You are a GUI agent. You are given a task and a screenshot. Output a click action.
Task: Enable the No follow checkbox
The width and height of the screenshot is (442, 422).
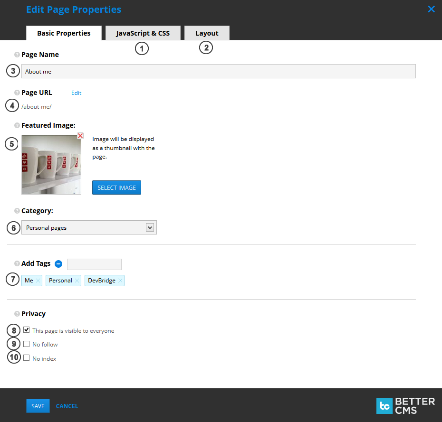(x=27, y=344)
